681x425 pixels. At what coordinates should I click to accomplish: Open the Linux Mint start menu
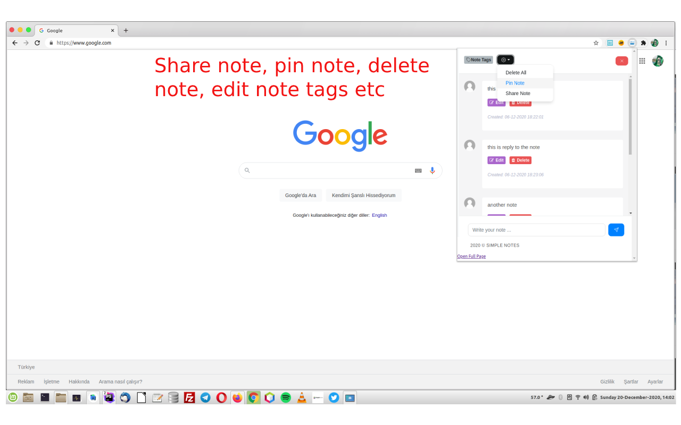tap(13, 397)
